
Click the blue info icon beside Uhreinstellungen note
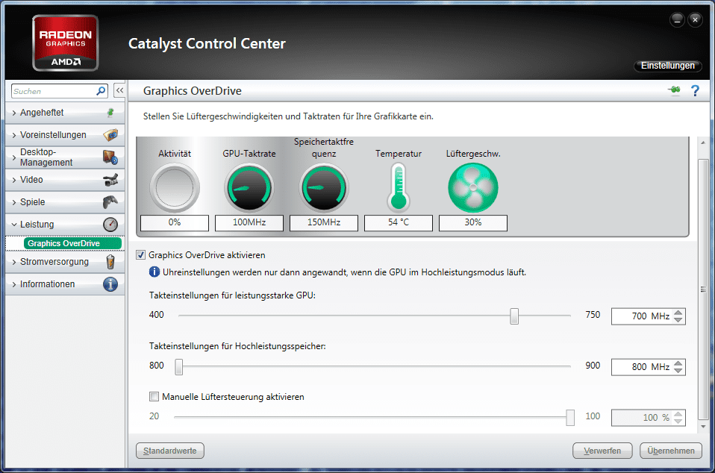tap(154, 272)
